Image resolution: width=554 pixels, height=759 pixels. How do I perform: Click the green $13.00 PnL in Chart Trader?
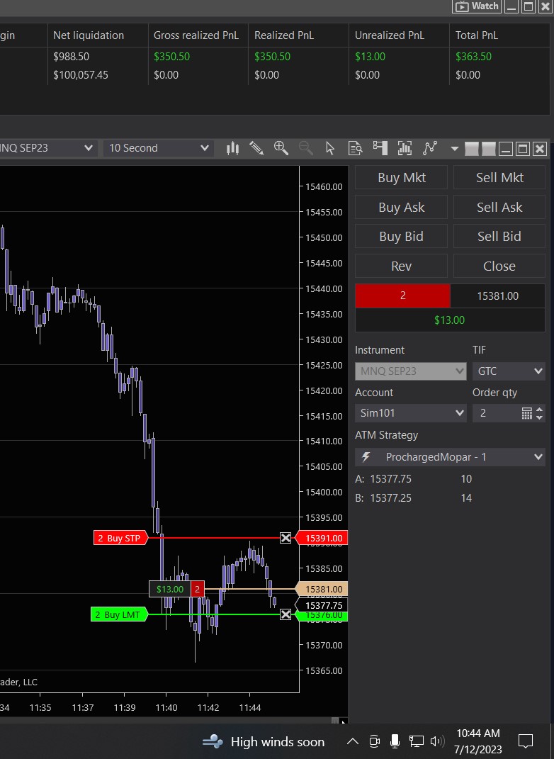click(x=449, y=320)
